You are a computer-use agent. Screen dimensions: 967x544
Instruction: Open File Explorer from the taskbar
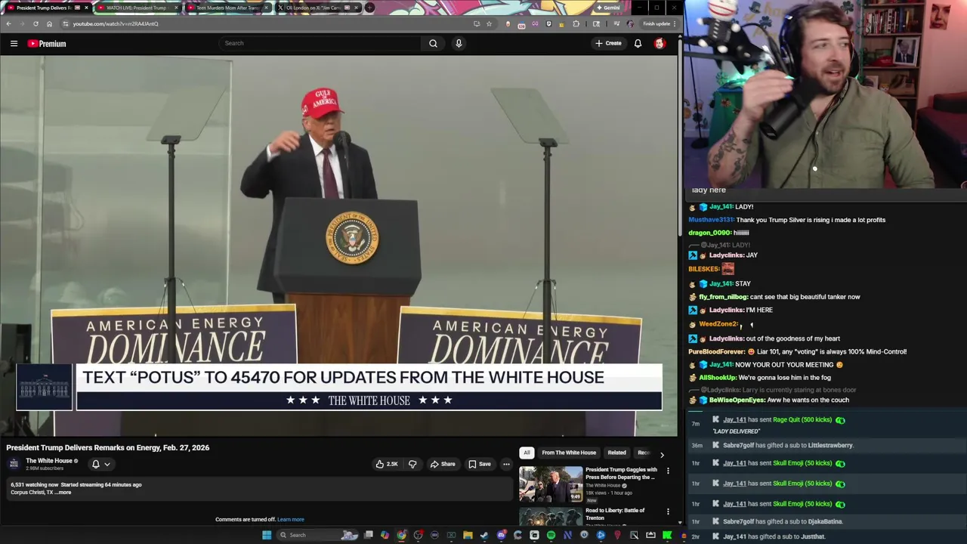(x=468, y=535)
